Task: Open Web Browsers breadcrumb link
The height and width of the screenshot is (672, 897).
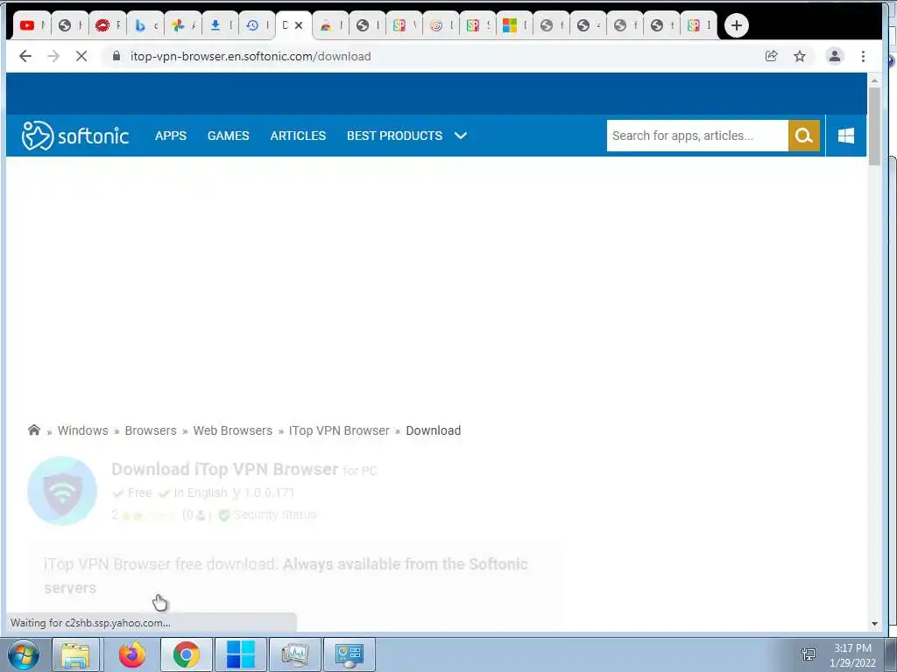Action: [x=233, y=430]
